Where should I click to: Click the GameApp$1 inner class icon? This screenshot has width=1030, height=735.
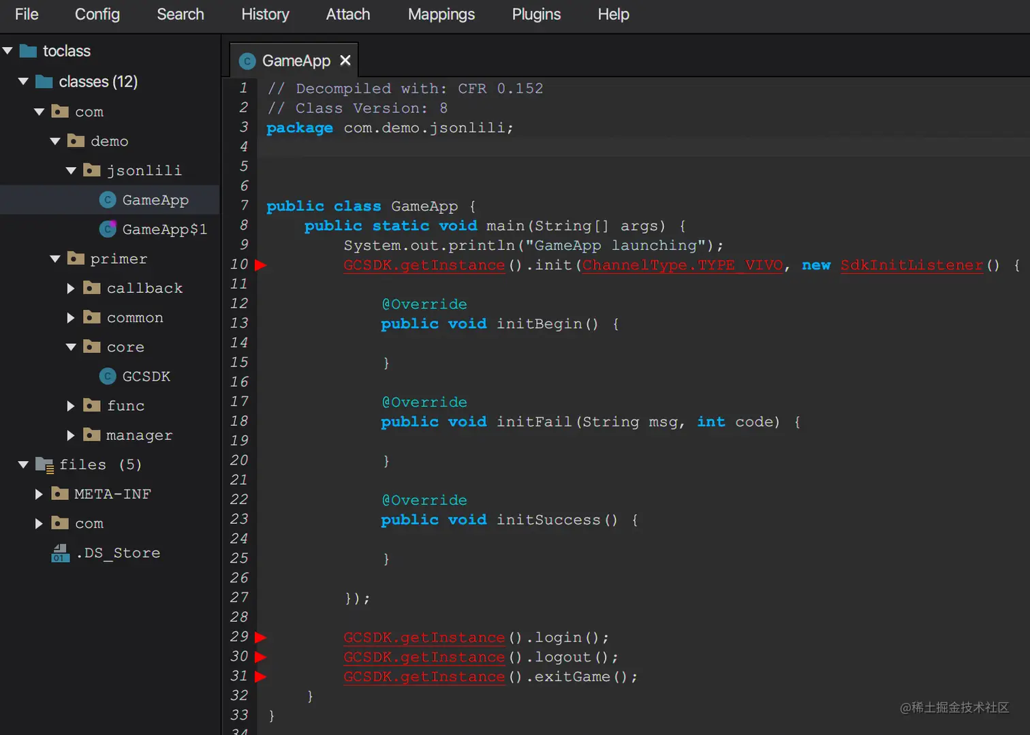108,230
